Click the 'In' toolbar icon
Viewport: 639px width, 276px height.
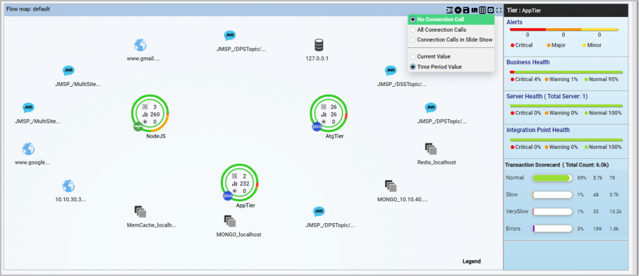tap(474, 10)
